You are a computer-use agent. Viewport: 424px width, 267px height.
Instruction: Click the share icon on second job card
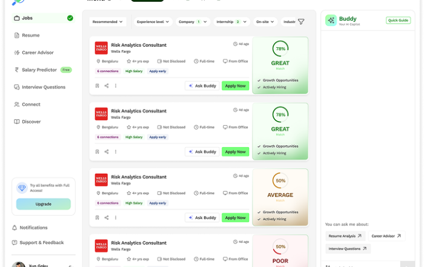pyautogui.click(x=107, y=152)
